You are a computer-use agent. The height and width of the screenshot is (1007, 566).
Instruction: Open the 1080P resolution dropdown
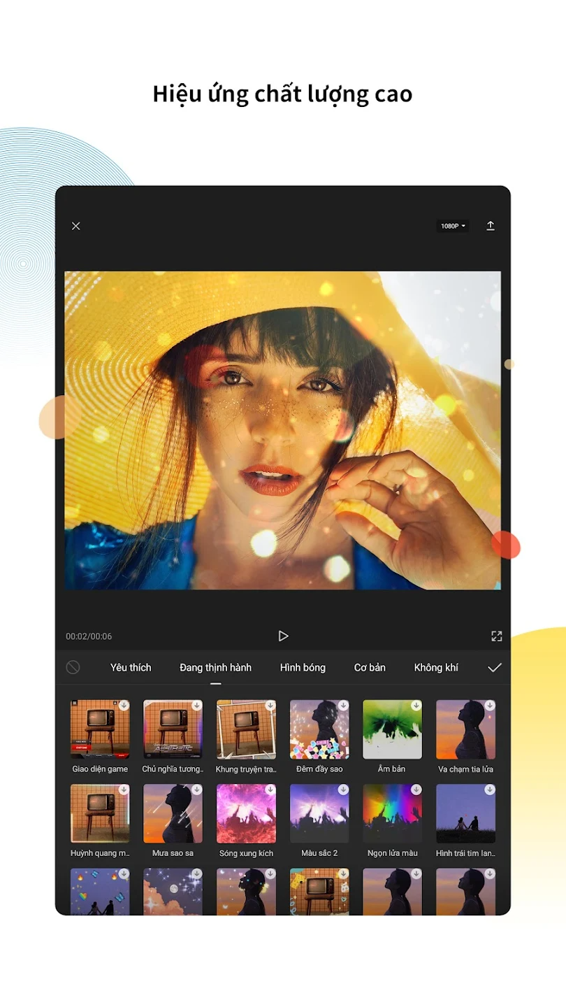click(x=453, y=226)
